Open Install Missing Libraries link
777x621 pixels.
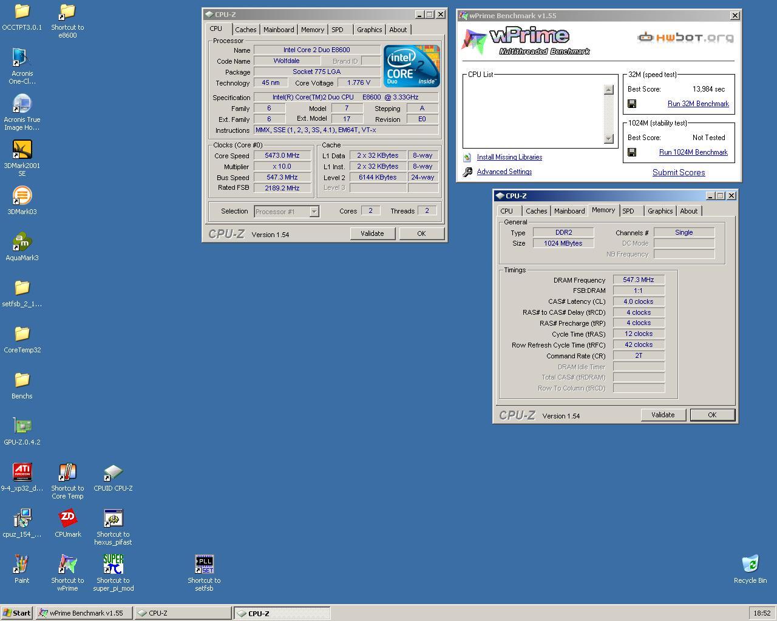click(x=509, y=157)
